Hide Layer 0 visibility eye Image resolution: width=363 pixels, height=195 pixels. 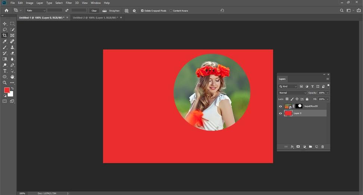tap(280, 113)
